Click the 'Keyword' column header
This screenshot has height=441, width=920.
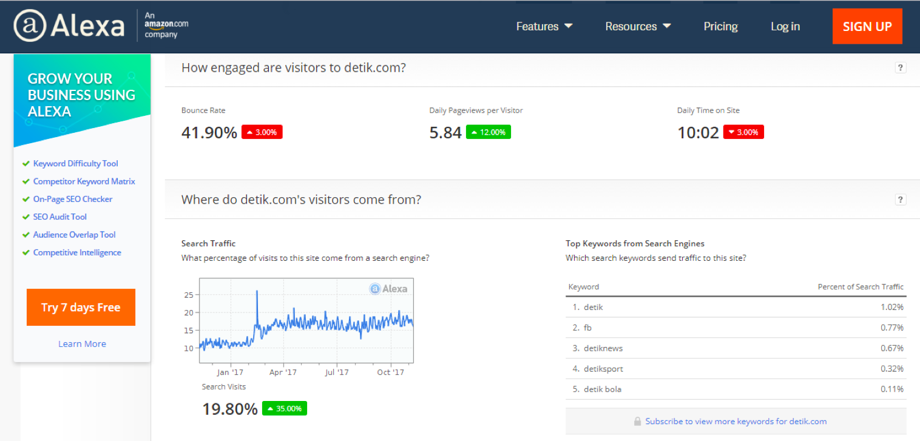point(584,287)
